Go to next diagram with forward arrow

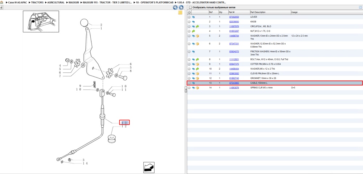point(181,7)
